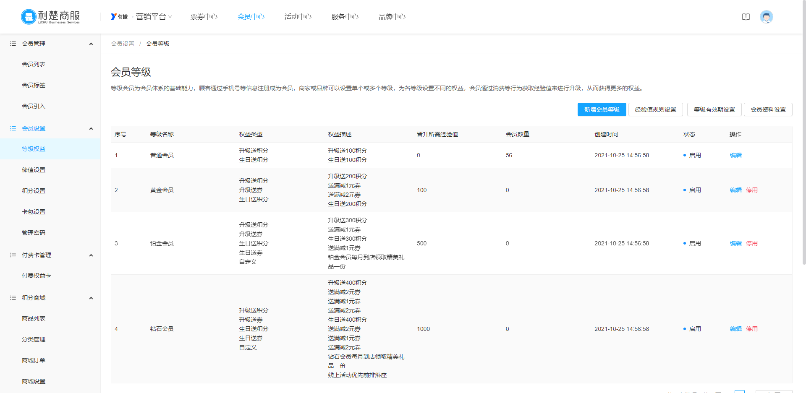The height and width of the screenshot is (393, 806).
Task: Switch to the 活动中心 tab
Action: (298, 17)
